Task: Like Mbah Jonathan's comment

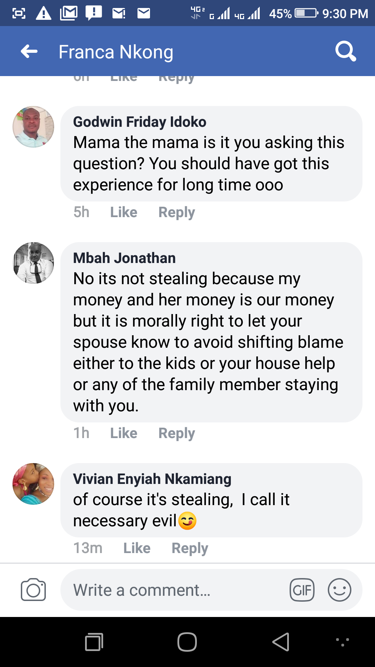Action: click(x=124, y=433)
